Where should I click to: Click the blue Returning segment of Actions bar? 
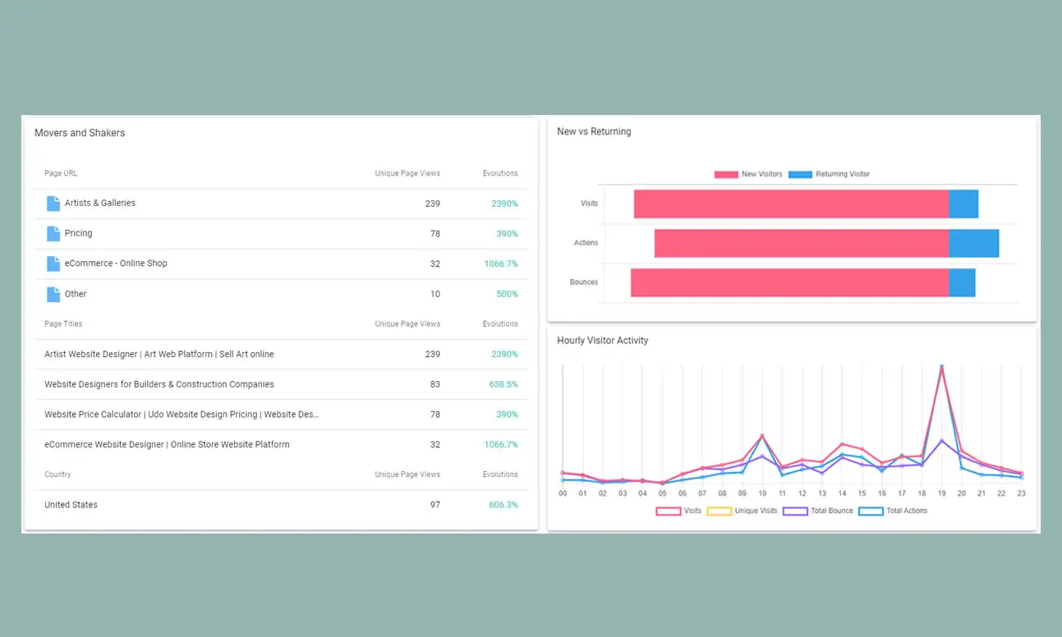973,244
